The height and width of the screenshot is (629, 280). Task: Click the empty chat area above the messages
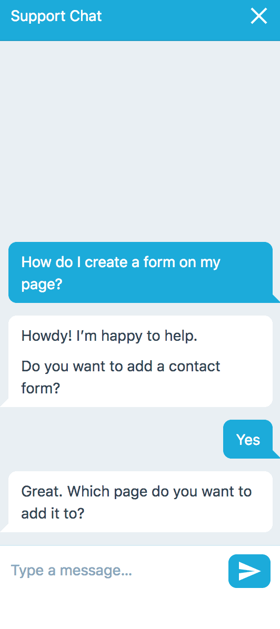(140, 140)
